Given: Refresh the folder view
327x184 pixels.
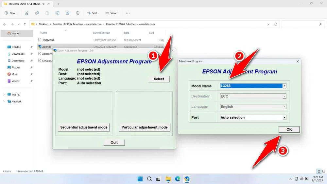Looking at the screenshot, I should coord(276,24).
